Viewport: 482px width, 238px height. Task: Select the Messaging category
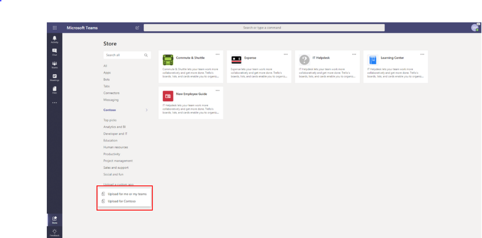point(111,100)
